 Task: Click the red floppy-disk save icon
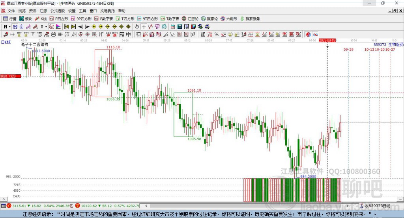tap(193, 27)
